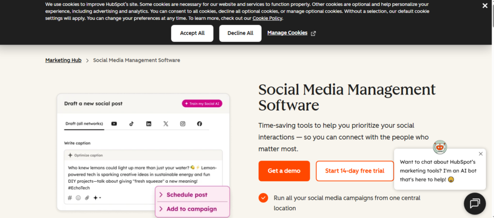Click the Draft a new social post title
This screenshot has width=494, height=218.
(93, 103)
